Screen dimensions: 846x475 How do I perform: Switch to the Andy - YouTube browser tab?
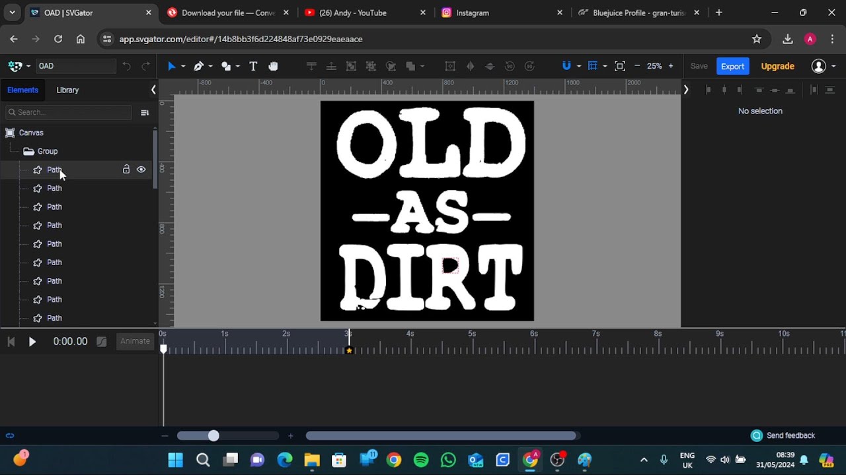[365, 13]
